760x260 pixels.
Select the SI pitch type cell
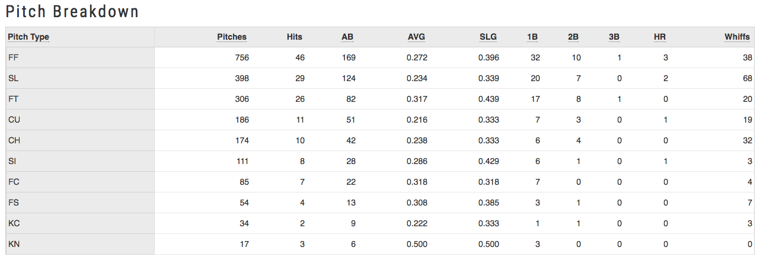[80, 161]
